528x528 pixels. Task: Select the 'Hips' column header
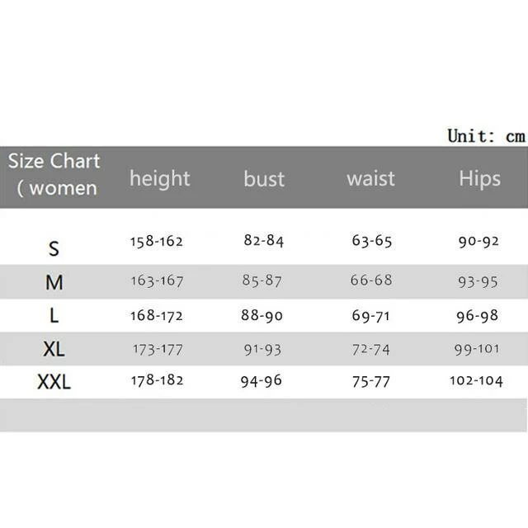click(479, 178)
